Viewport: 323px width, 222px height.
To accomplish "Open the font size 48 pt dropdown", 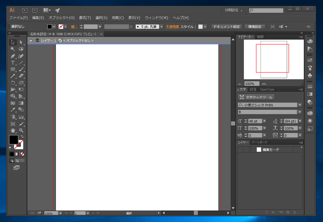I will 264,121.
